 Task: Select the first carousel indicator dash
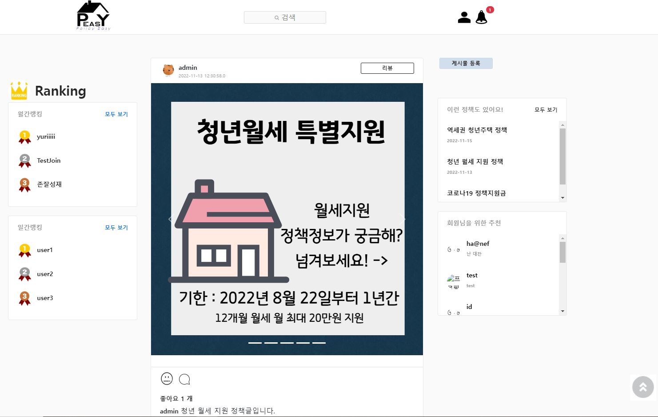click(x=255, y=343)
